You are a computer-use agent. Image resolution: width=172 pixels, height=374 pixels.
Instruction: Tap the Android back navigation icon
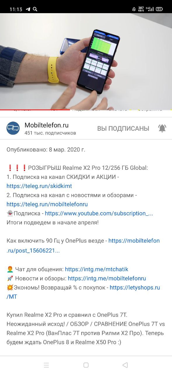(125, 365)
